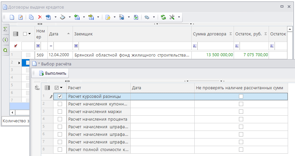Image resolution: width=295 pixels, height=156 pixels.
Task: Click the new document icon in the toolbar
Action: click(12, 17)
